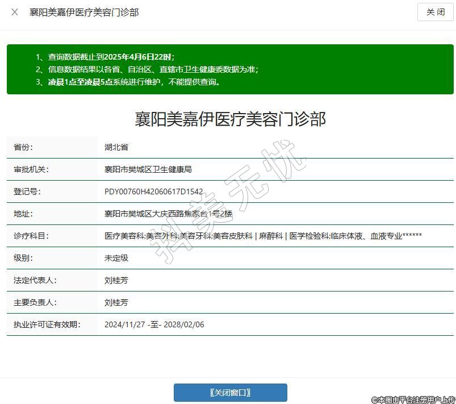456x404 pixels.
Task: Click 刘桂芳 in the 法定代表人 row
Action: (116, 280)
